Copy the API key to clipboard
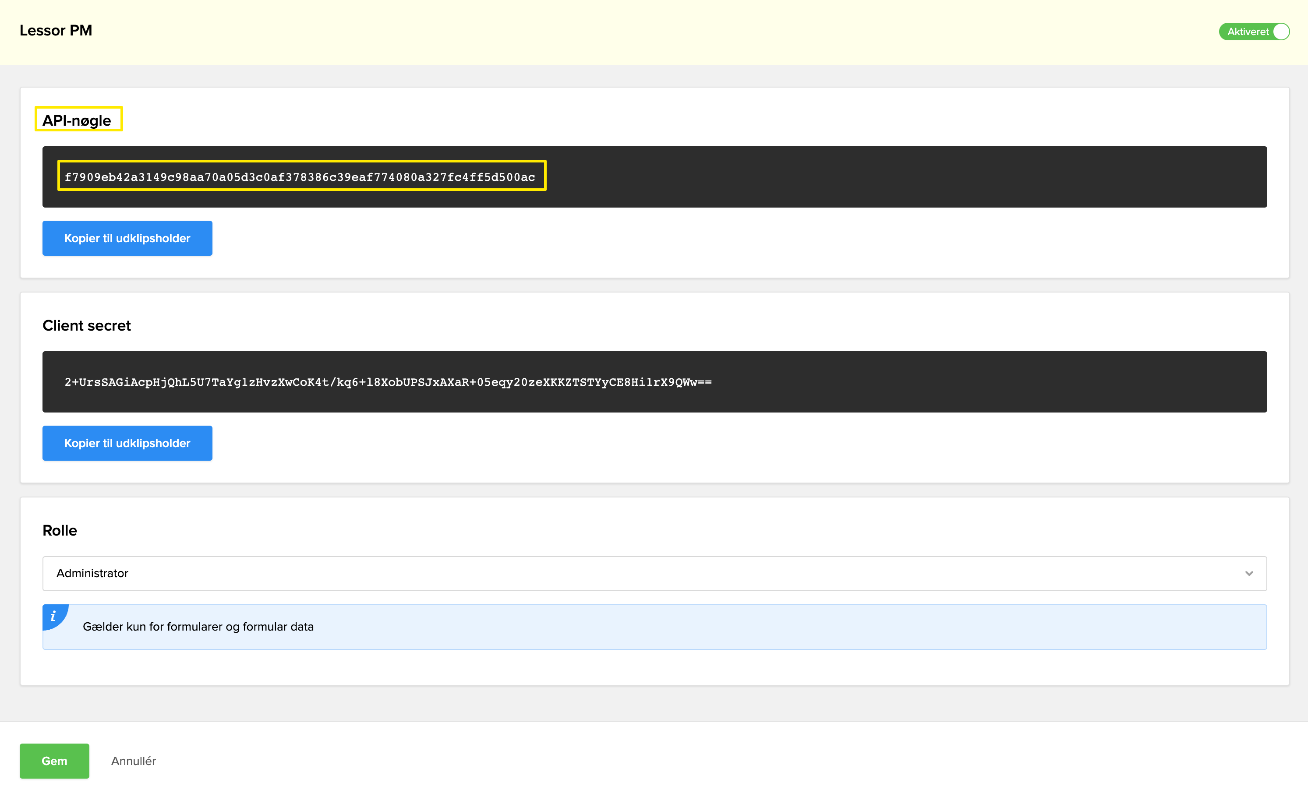Image resolution: width=1308 pixels, height=797 pixels. coord(127,238)
